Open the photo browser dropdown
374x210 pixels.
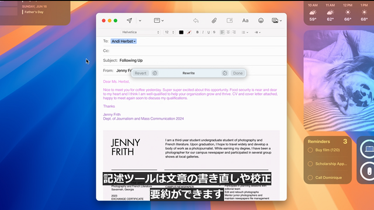[x=276, y=20]
